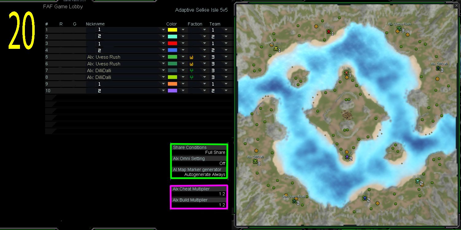
Task: Click the Nickname column header
Action: click(x=95, y=24)
